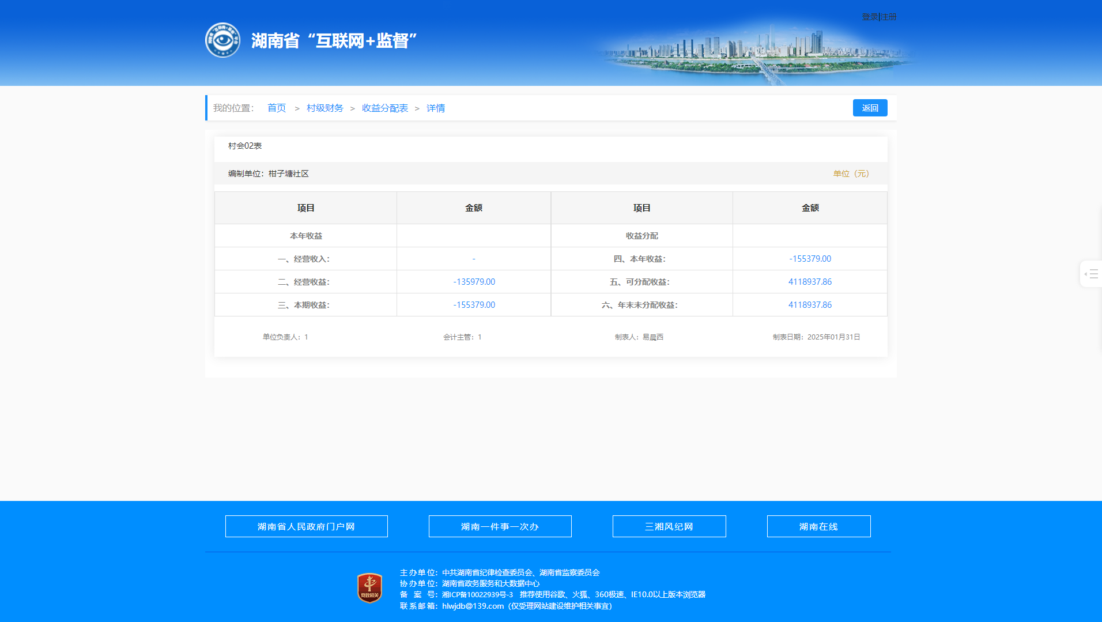Image resolution: width=1102 pixels, height=622 pixels.
Task: Visit 湖南在线 footer link
Action: [818, 526]
